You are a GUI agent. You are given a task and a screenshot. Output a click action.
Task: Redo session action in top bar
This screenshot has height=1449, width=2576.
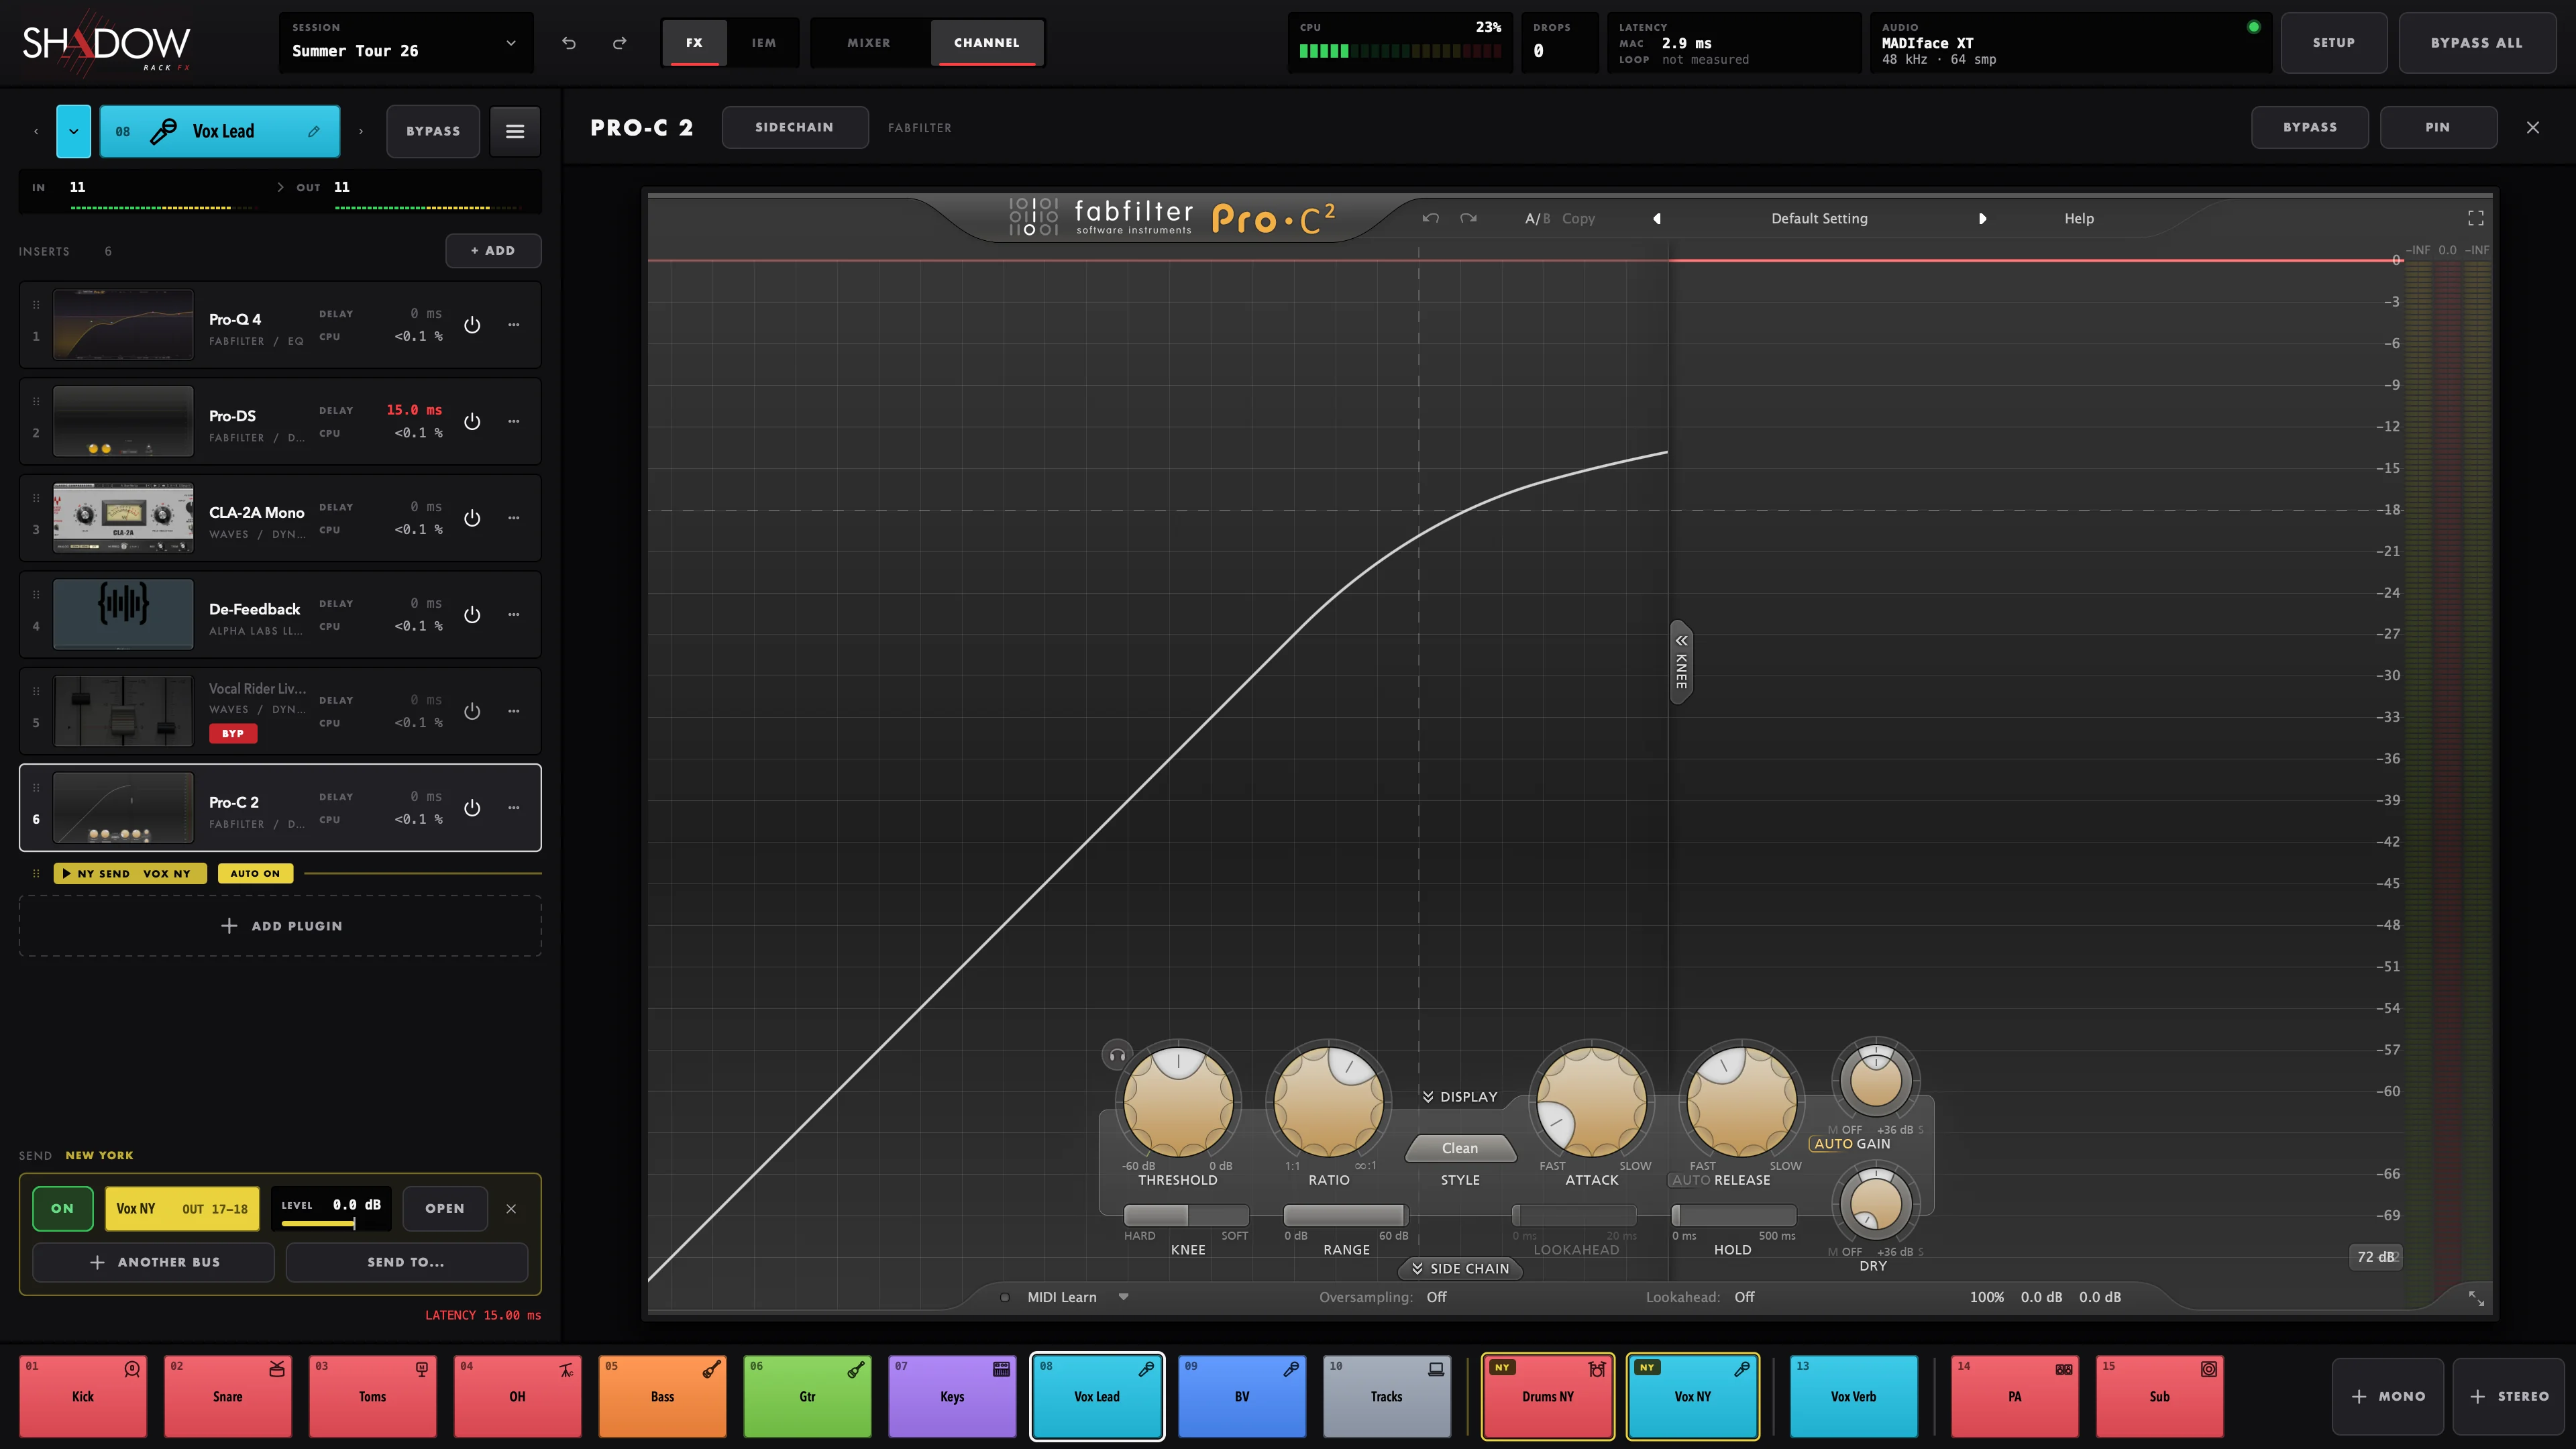[x=619, y=43]
